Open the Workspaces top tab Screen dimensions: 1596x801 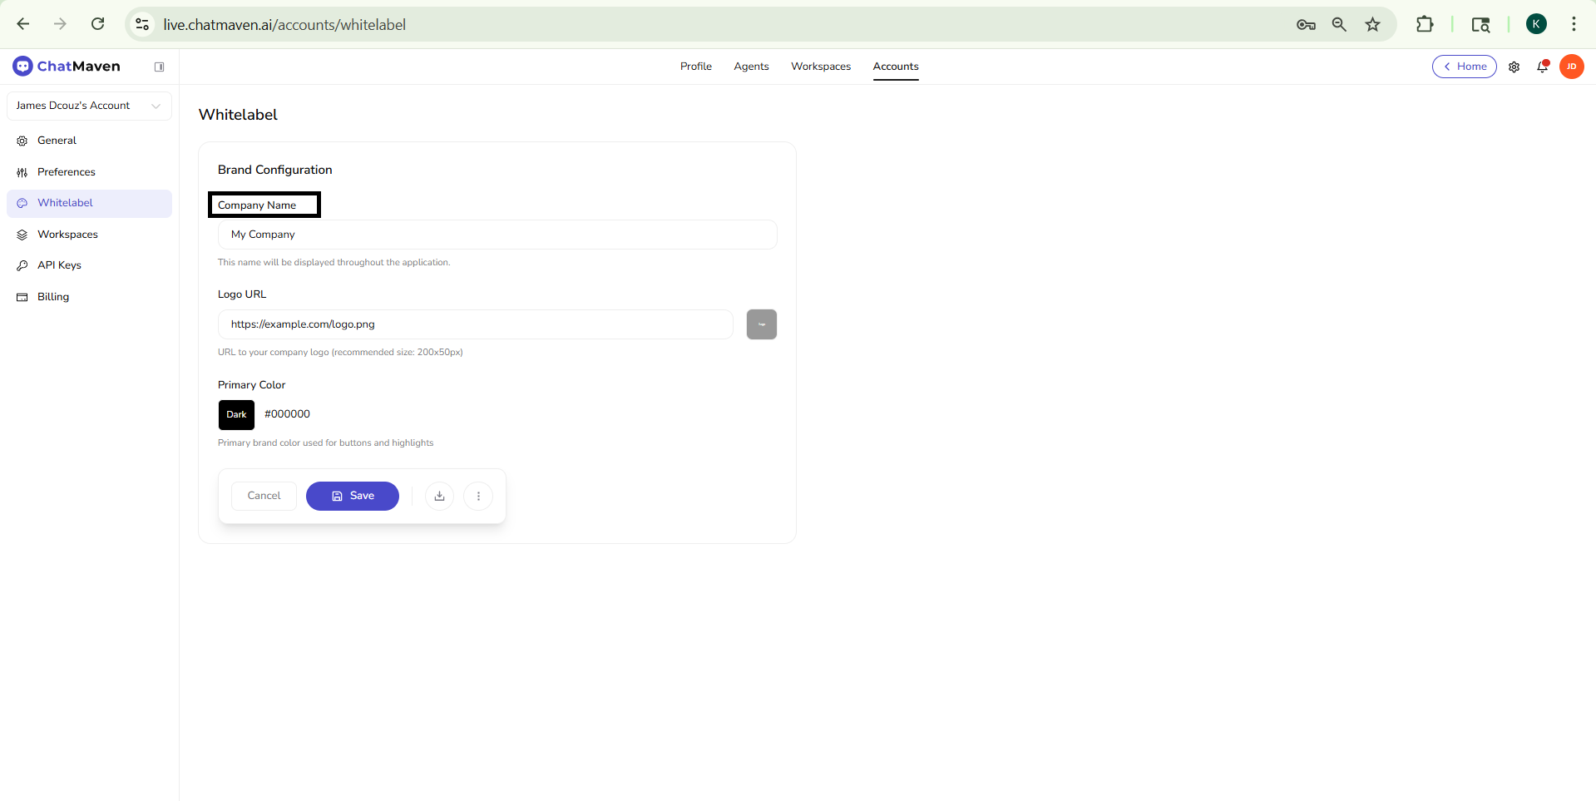coord(820,67)
